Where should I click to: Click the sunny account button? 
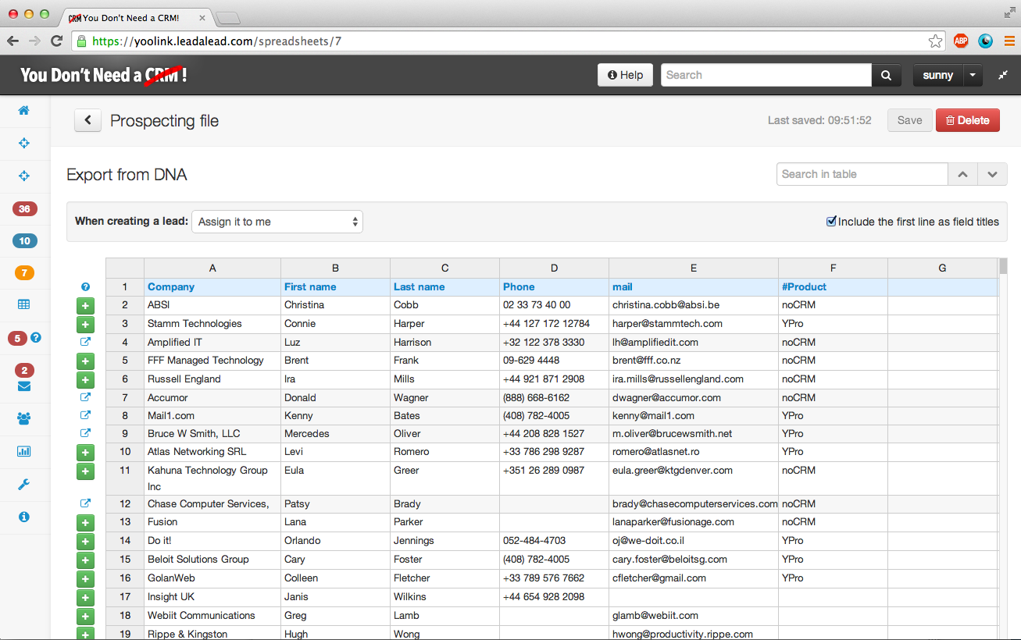click(x=937, y=75)
